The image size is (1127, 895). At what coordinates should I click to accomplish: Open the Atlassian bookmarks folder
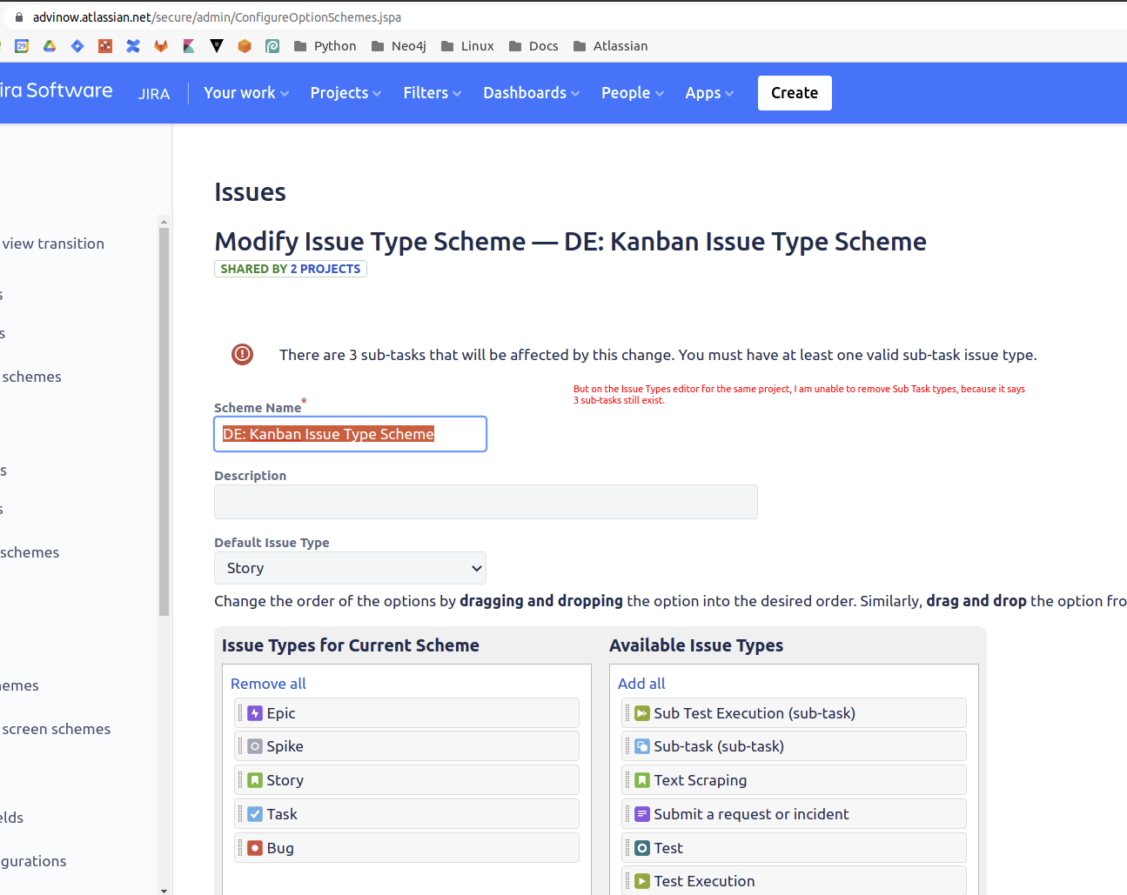pos(610,46)
